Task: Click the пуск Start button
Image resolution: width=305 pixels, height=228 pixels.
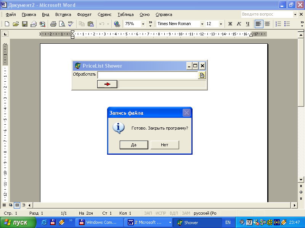Action: click(x=18, y=222)
